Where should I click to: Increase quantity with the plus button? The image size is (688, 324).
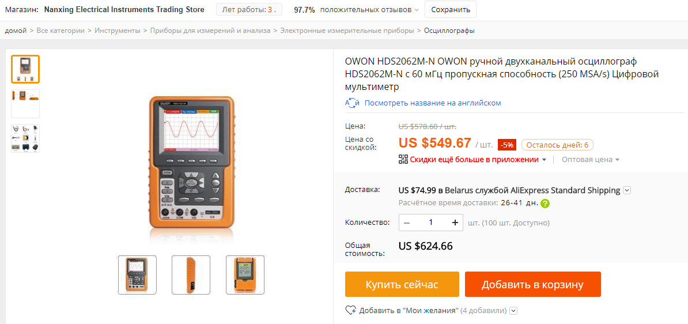[x=455, y=223]
